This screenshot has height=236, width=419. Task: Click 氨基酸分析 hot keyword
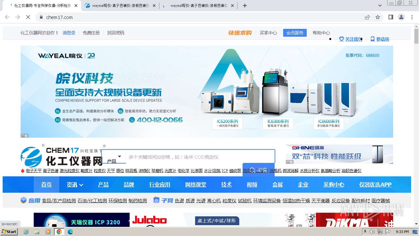(331, 171)
